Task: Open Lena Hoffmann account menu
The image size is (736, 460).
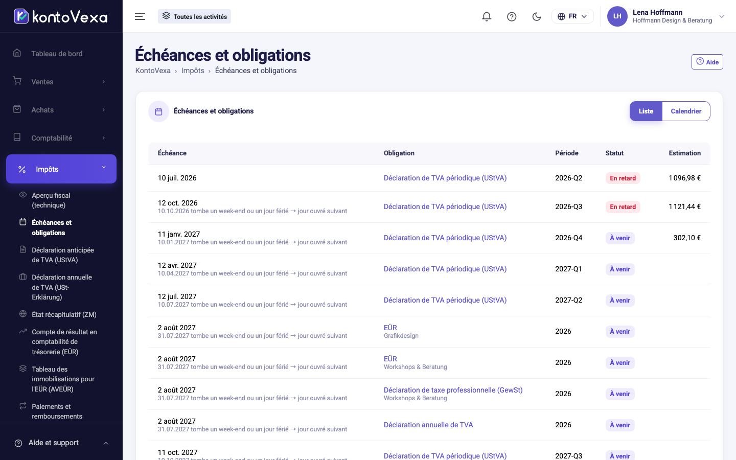Action: point(665,16)
